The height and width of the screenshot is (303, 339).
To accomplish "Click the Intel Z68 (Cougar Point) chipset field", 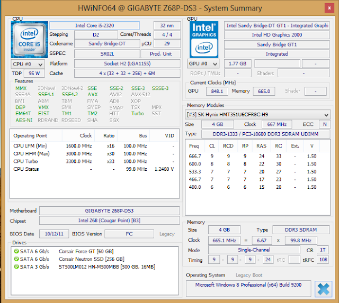I will coord(109,221).
